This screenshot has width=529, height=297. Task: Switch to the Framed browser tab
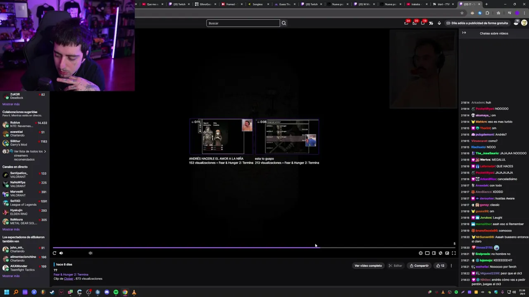coord(231,4)
